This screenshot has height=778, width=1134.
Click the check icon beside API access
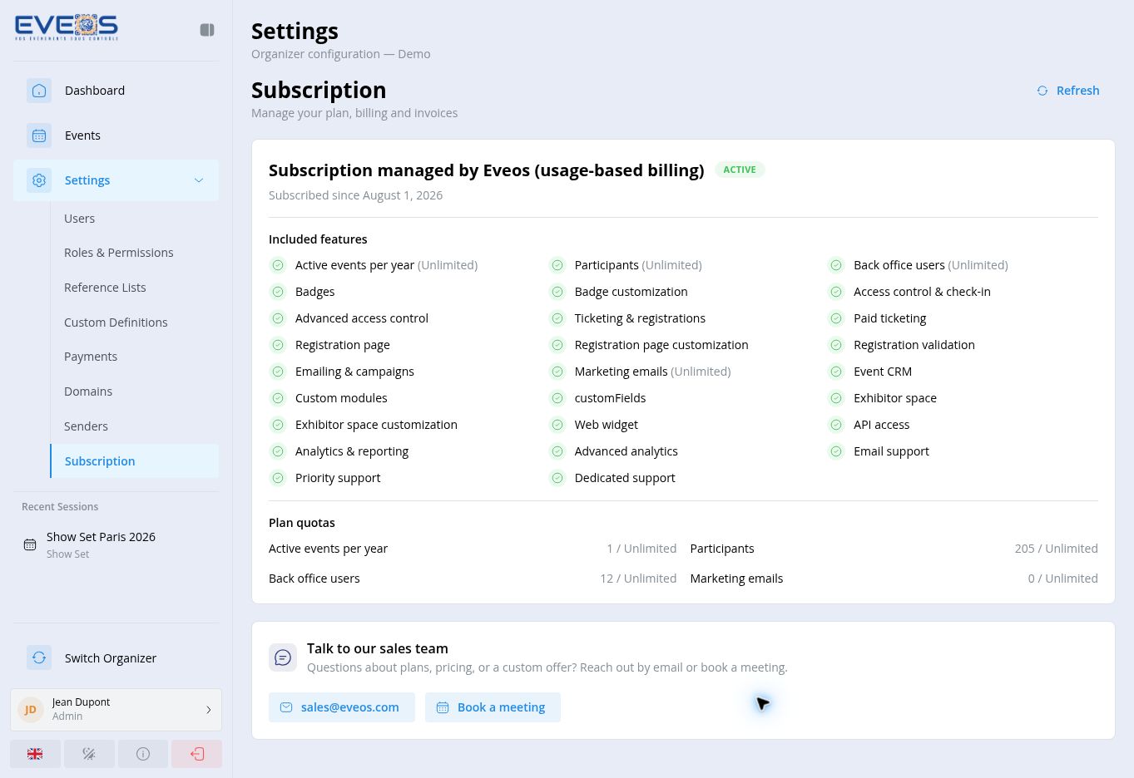click(x=836, y=425)
